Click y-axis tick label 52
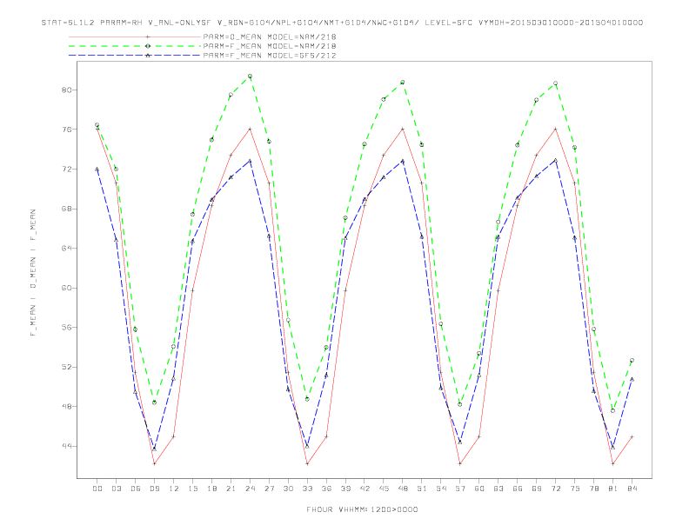Image resolution: width=689 pixels, height=532 pixels. [66, 368]
